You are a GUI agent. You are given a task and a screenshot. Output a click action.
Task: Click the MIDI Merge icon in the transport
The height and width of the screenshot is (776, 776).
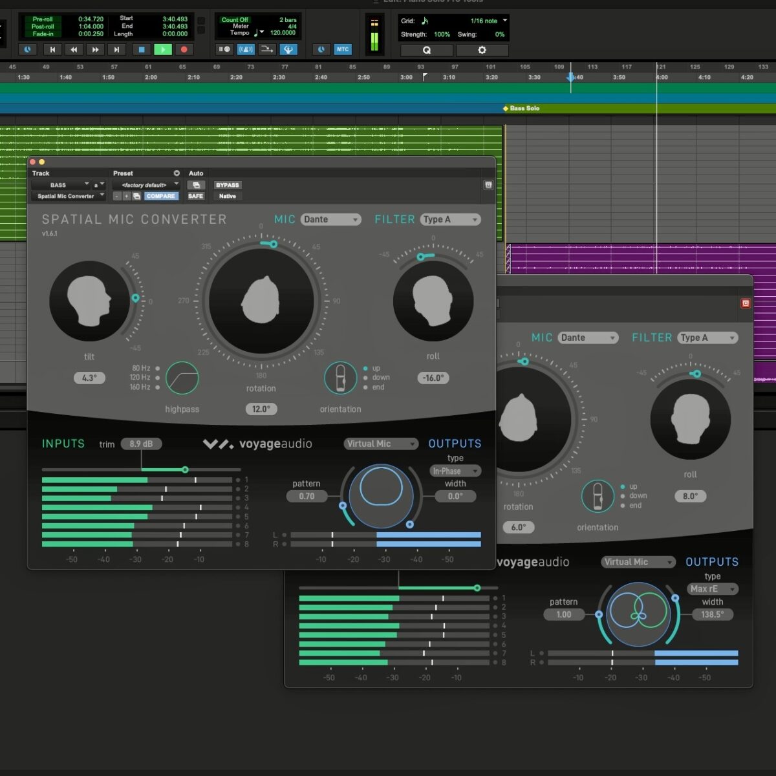pyautogui.click(x=266, y=49)
